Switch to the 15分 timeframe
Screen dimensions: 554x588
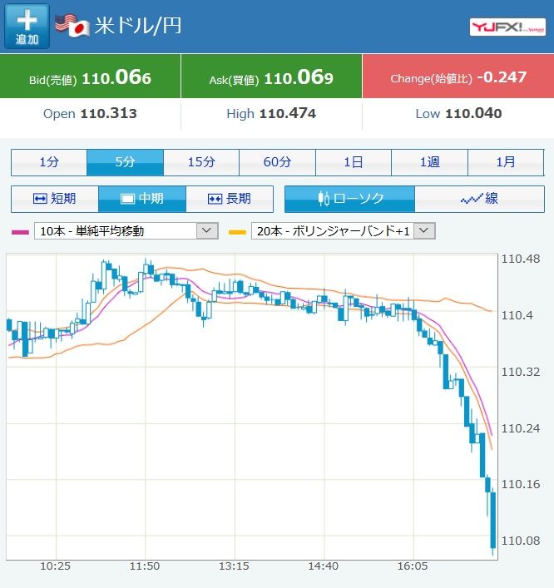(x=201, y=162)
